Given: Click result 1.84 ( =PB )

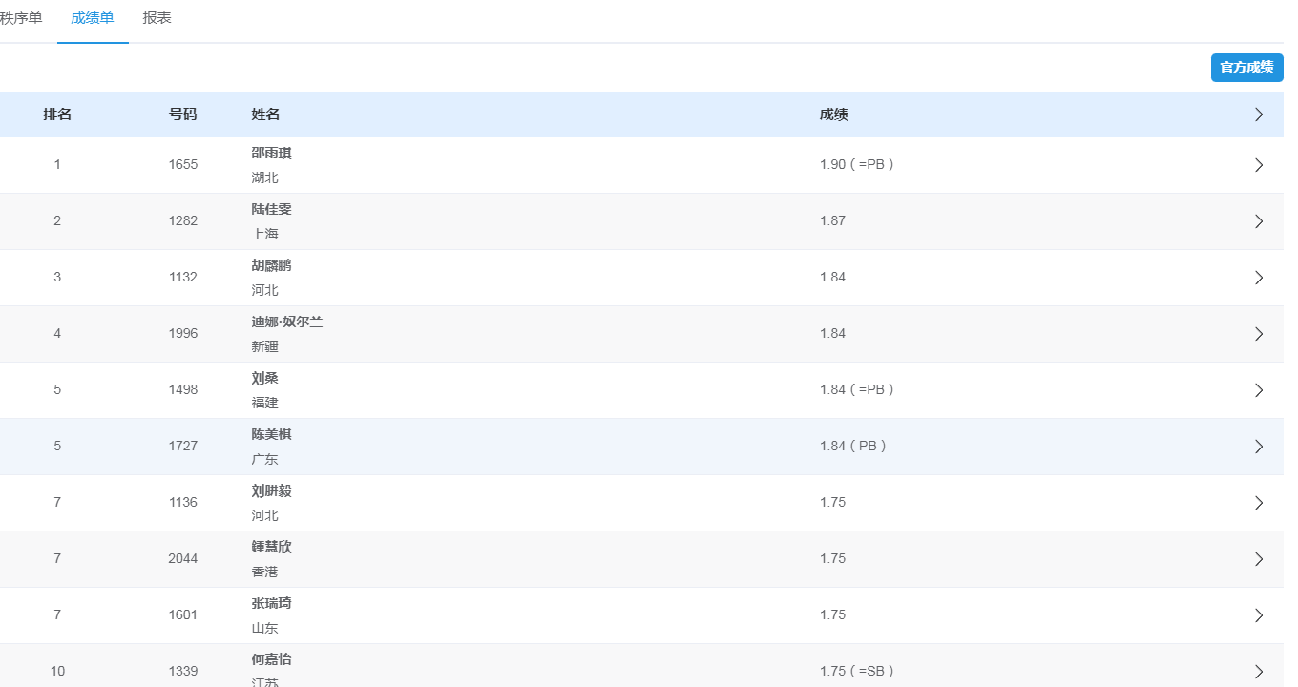Looking at the screenshot, I should 857,389.
